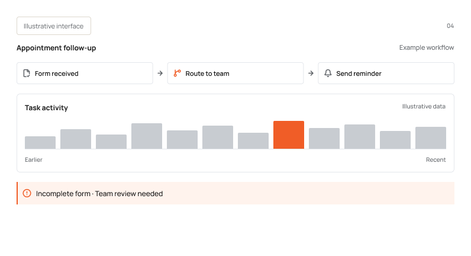Click the orange alert circle warning icon
The width and height of the screenshot is (471, 256).
tap(27, 193)
